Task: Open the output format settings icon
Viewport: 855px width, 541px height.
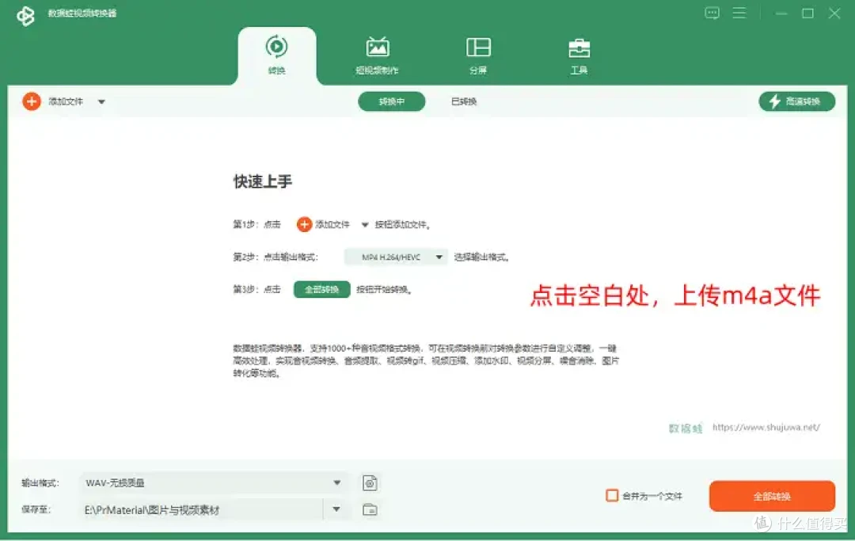Action: coord(370,482)
